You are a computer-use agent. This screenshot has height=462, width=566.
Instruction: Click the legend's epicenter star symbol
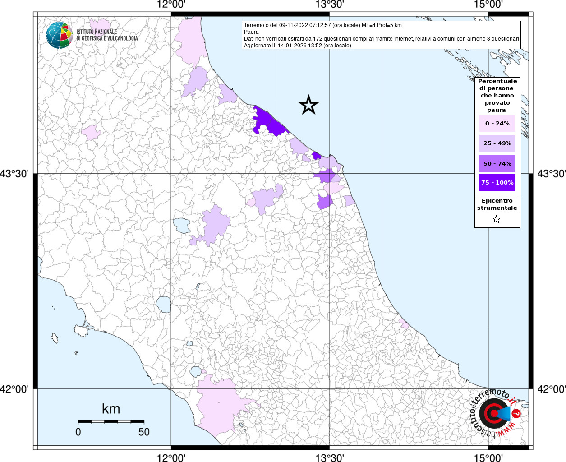(x=497, y=219)
